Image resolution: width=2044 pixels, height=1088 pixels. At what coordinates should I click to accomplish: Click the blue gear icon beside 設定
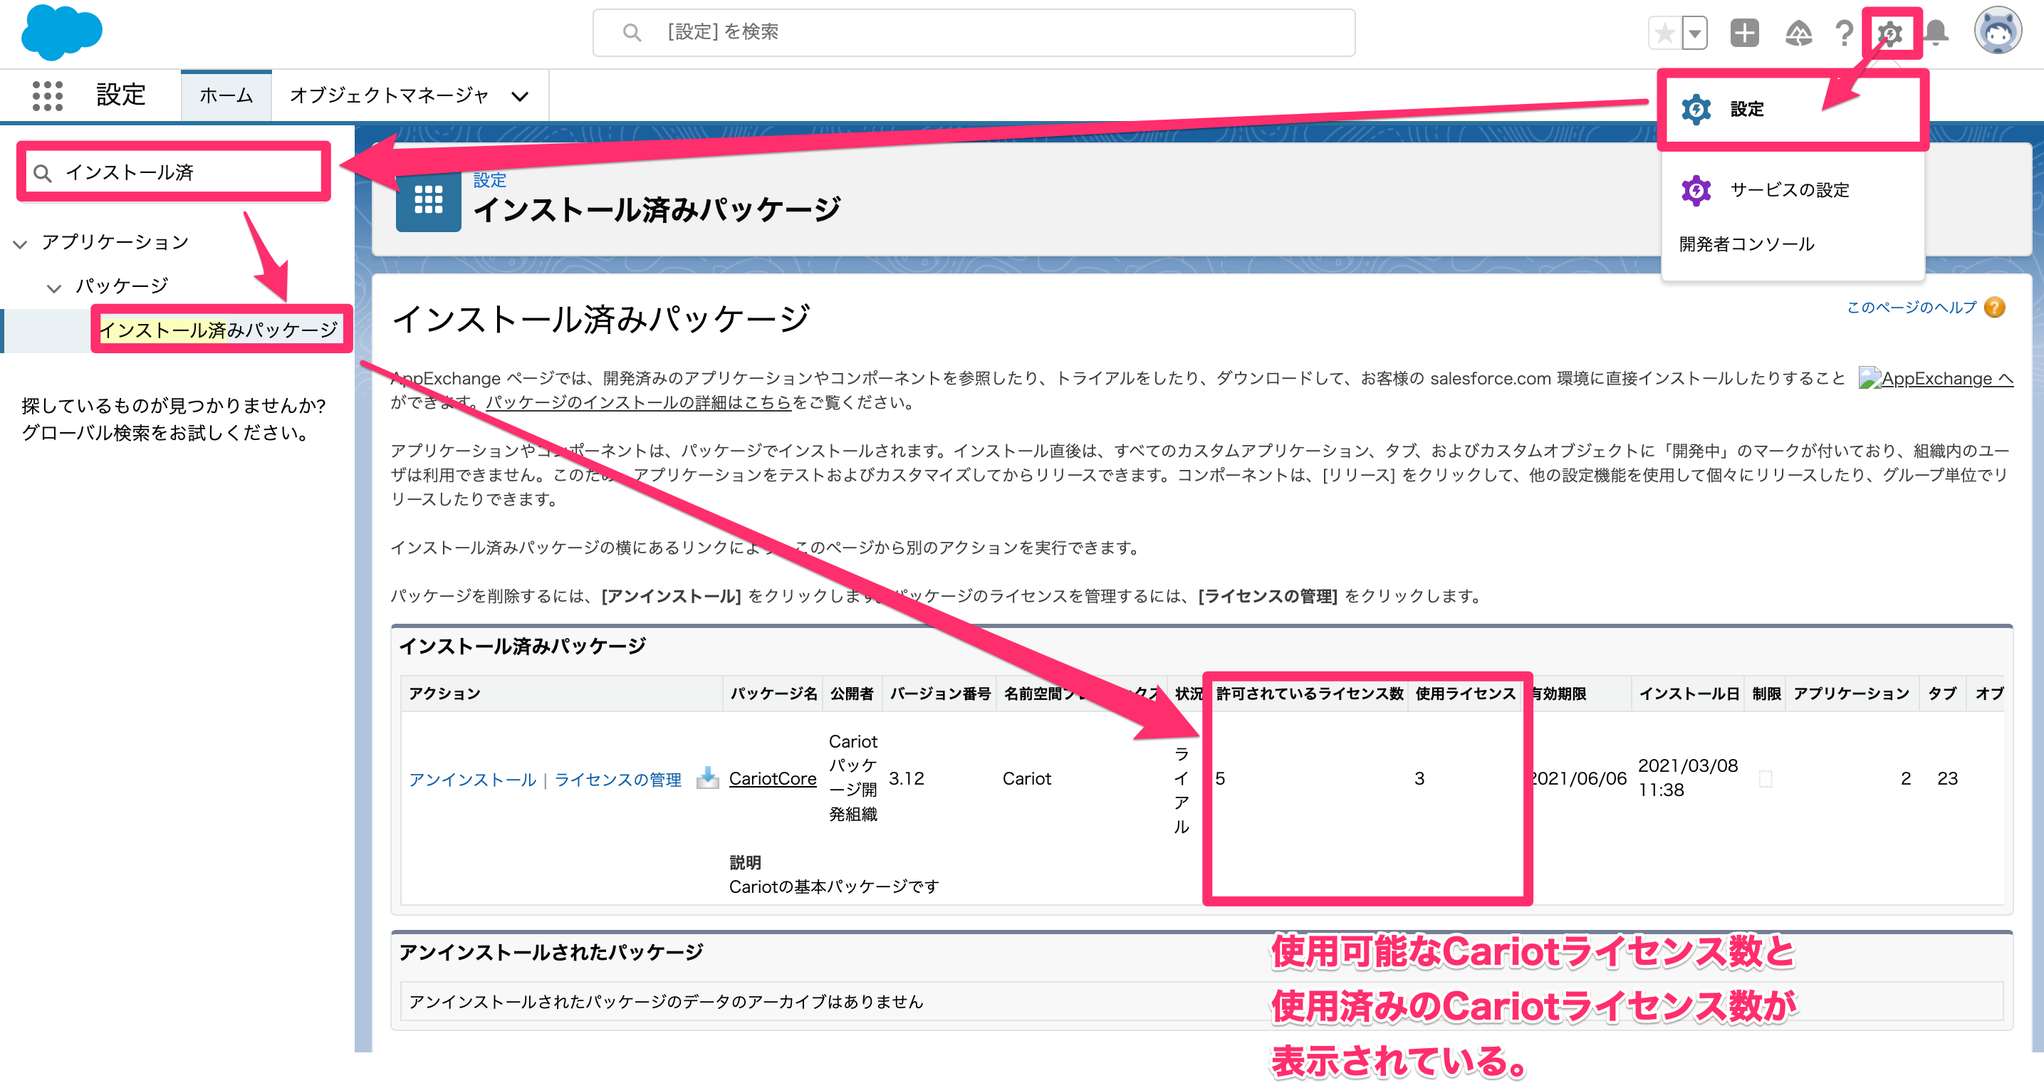point(1696,109)
